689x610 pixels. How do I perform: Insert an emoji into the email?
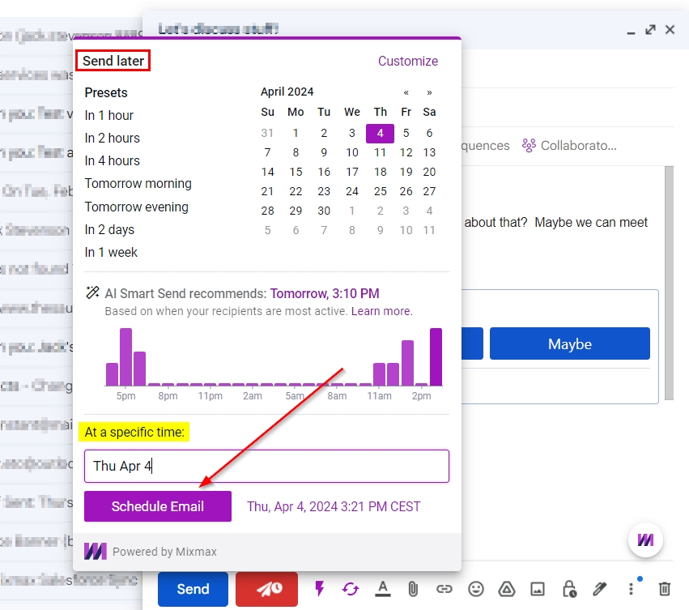[x=476, y=589]
